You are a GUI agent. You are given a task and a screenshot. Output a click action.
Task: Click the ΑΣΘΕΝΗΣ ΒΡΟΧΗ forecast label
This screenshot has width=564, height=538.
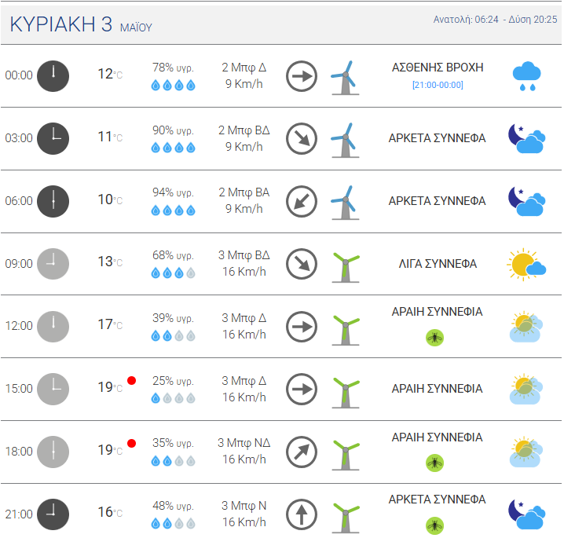pyautogui.click(x=438, y=68)
